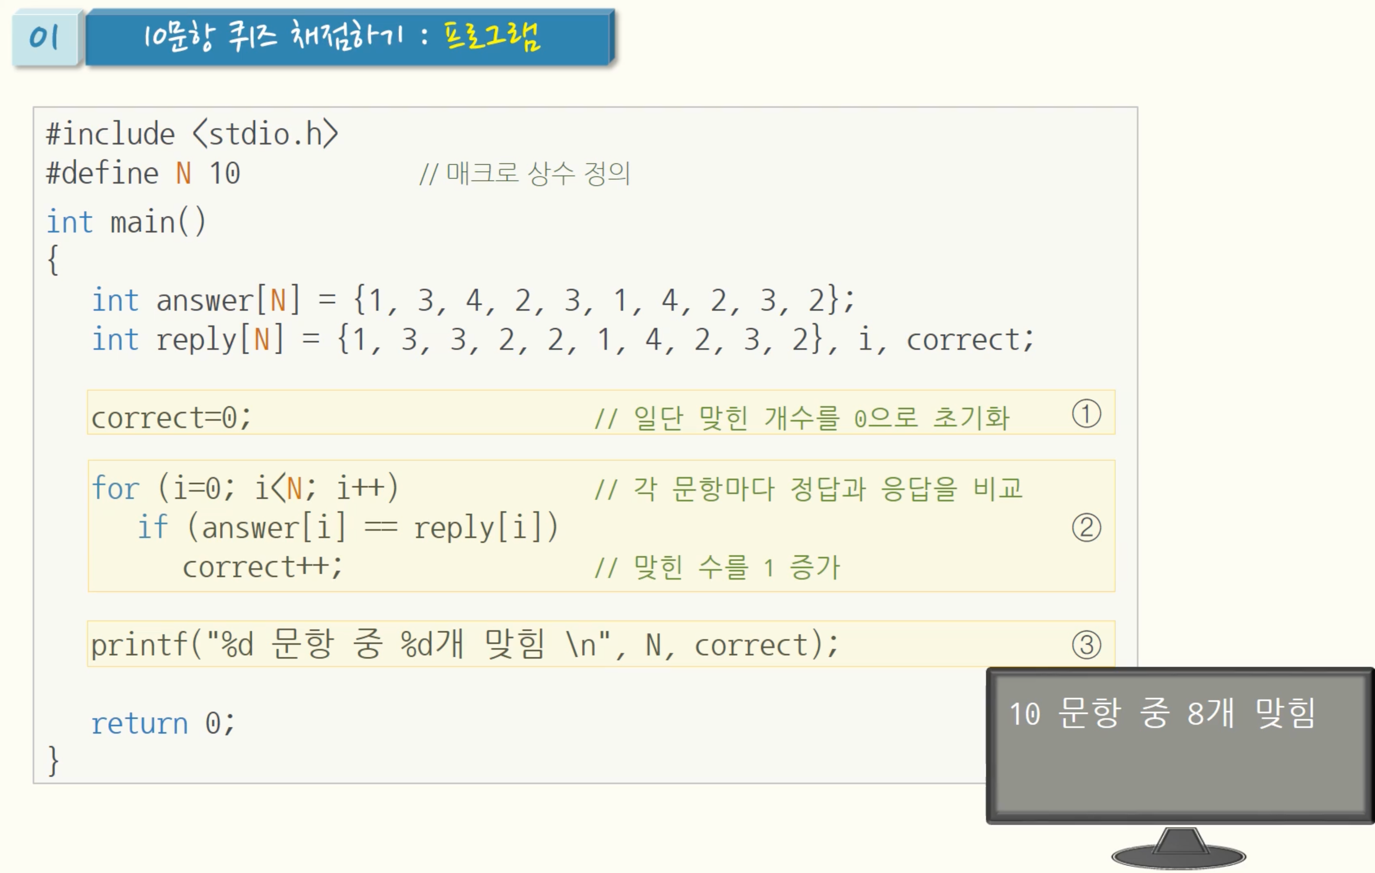Click the "int main()" function header
1375x873 pixels.
coord(126,222)
